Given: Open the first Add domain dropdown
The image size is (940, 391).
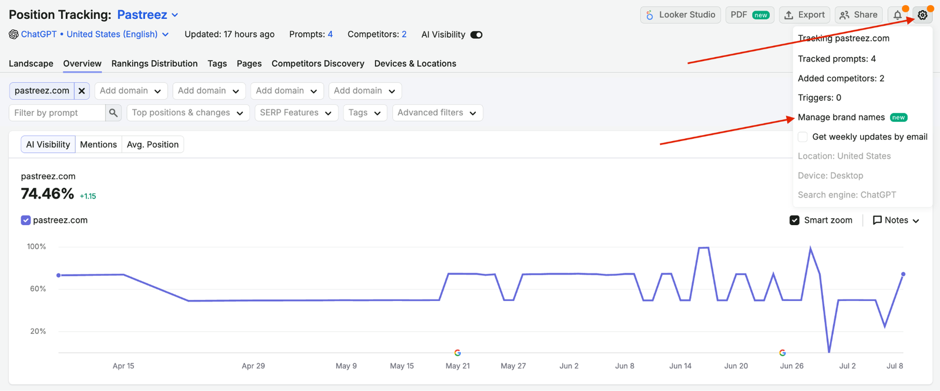Looking at the screenshot, I should coord(131,91).
